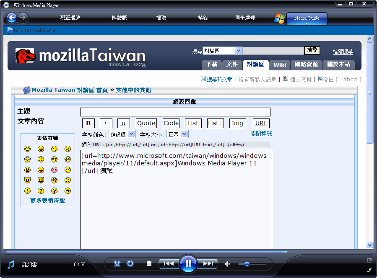Click the B bold formatting button
The height and width of the screenshot is (278, 377).
coord(88,123)
